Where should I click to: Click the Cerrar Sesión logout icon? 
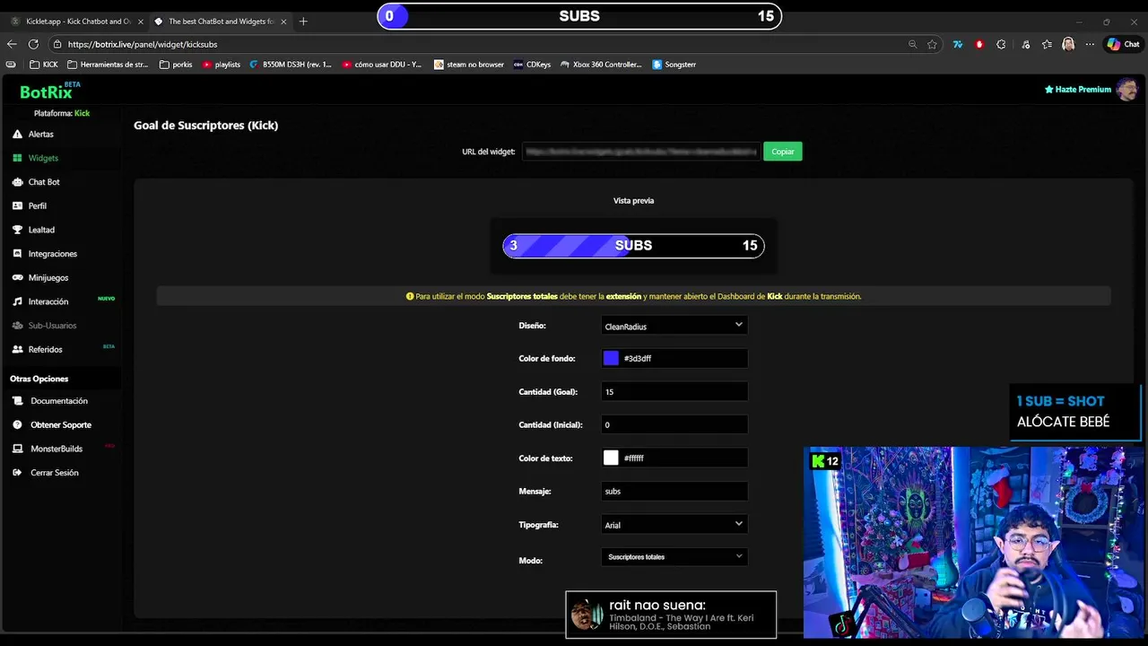[x=17, y=473]
